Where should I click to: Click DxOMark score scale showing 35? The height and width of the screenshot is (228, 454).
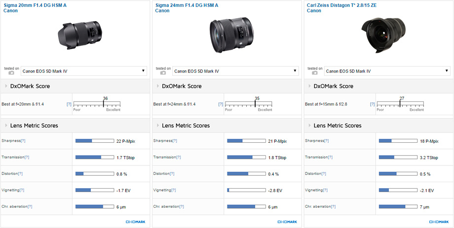tap(248, 104)
